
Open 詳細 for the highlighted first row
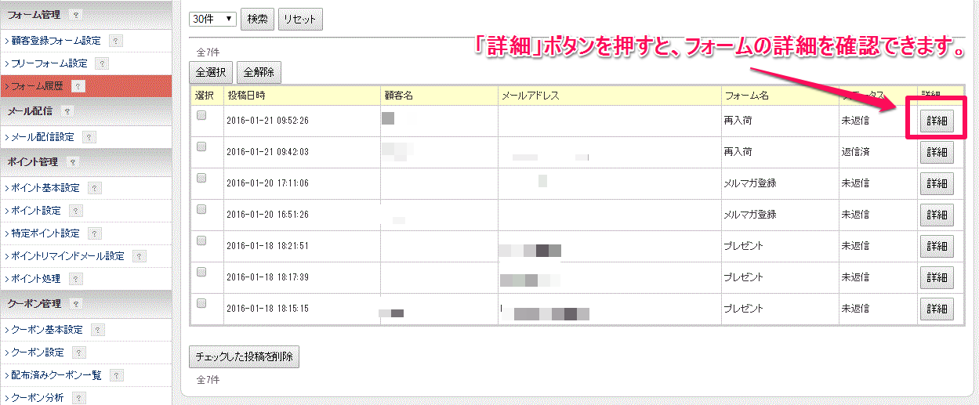tap(936, 121)
